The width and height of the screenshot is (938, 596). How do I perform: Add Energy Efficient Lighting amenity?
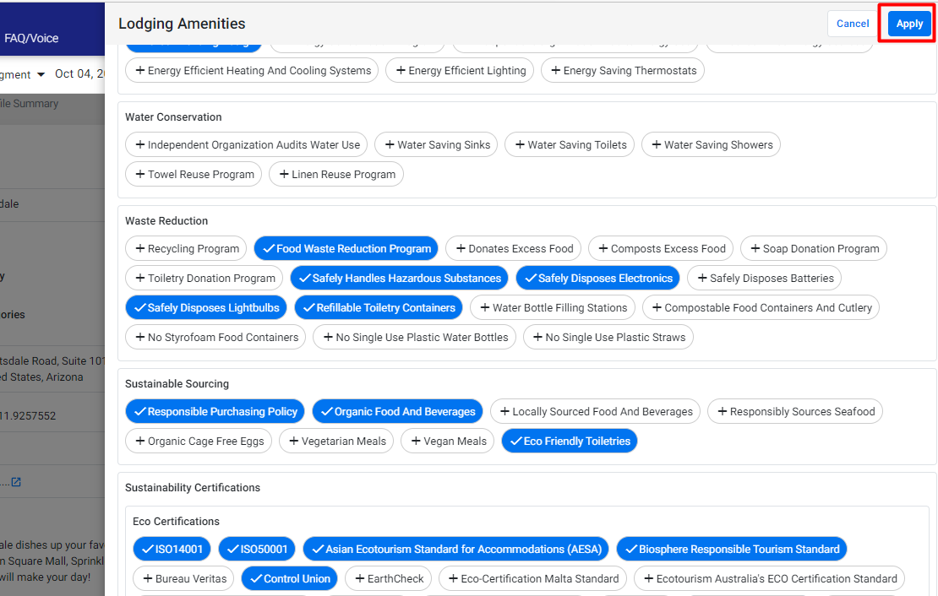coord(460,71)
